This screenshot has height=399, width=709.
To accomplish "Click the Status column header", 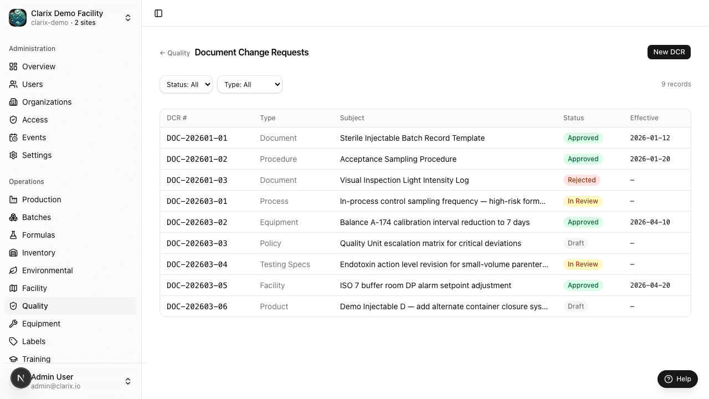I will tap(573, 118).
